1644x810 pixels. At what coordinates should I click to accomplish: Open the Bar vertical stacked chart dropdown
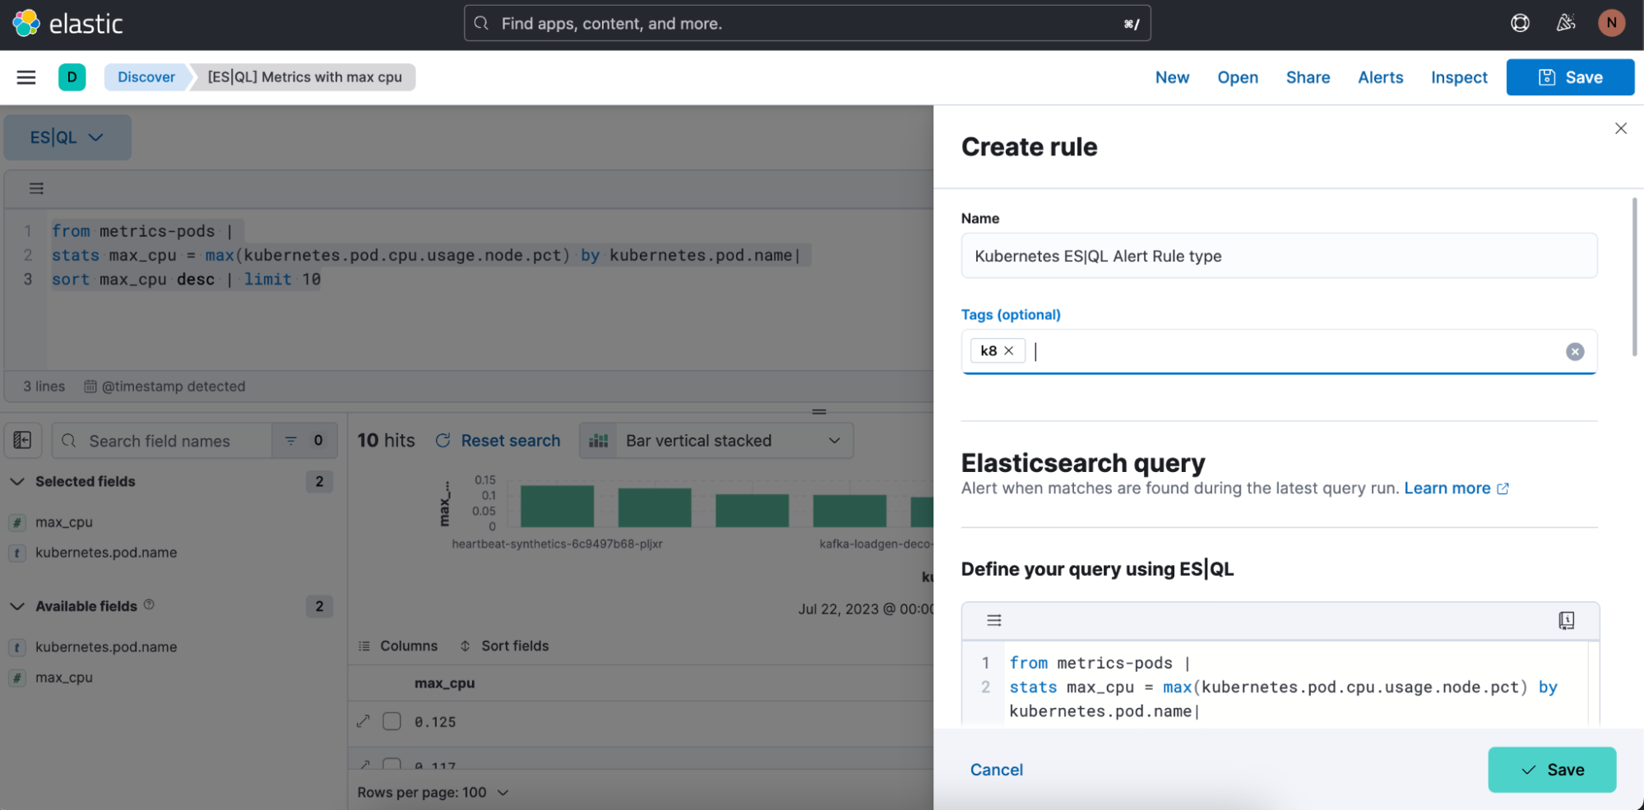point(716,441)
